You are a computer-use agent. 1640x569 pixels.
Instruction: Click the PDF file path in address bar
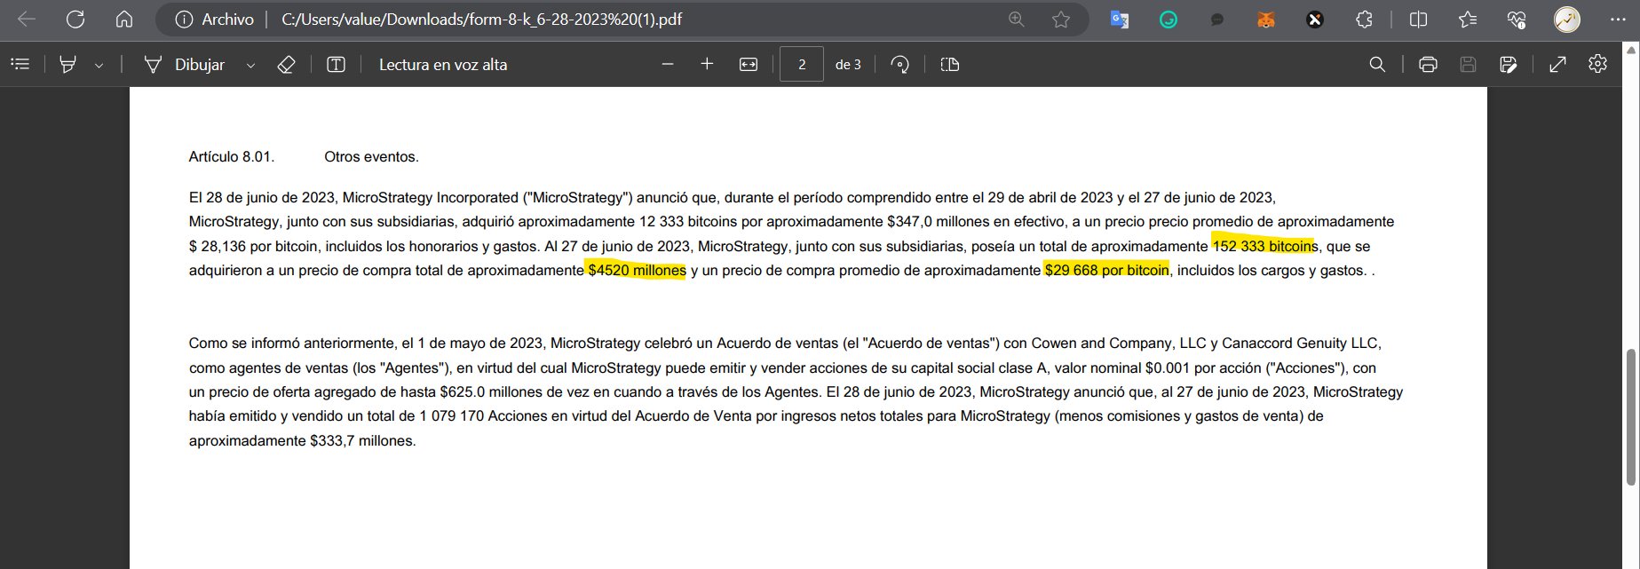tap(481, 20)
